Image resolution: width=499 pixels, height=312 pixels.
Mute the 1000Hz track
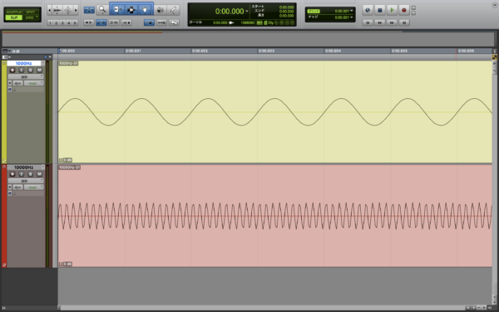(39, 70)
